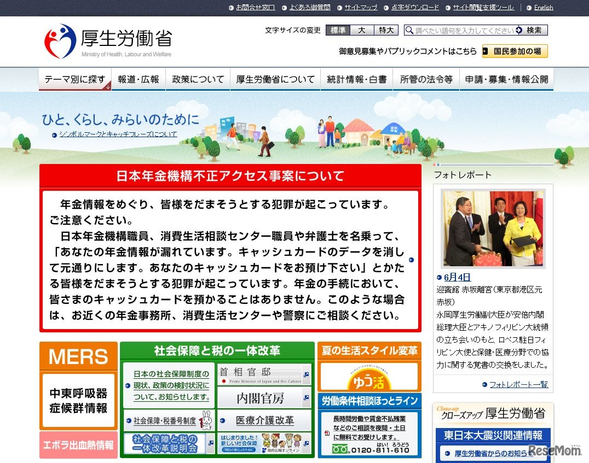The image size is (589, 463).
Task: Open the 政策について menu
Action: tap(198, 79)
